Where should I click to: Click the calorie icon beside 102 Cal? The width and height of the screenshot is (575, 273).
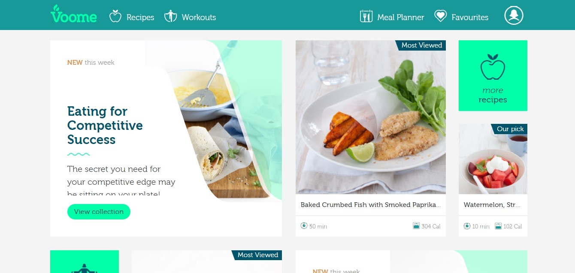(x=498, y=226)
